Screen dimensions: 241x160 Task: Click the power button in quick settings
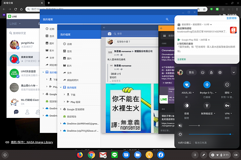(x=203, y=72)
